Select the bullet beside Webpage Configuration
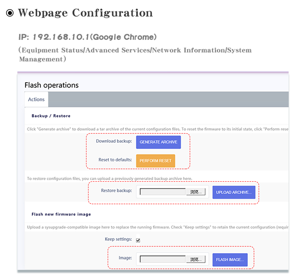 [10, 13]
